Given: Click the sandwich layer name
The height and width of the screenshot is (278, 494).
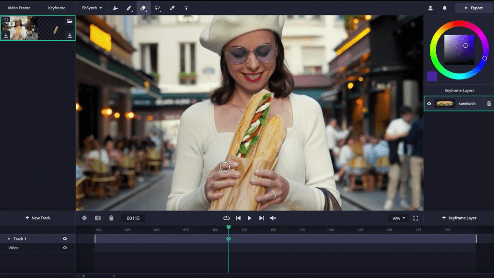Looking at the screenshot, I should pyautogui.click(x=467, y=104).
